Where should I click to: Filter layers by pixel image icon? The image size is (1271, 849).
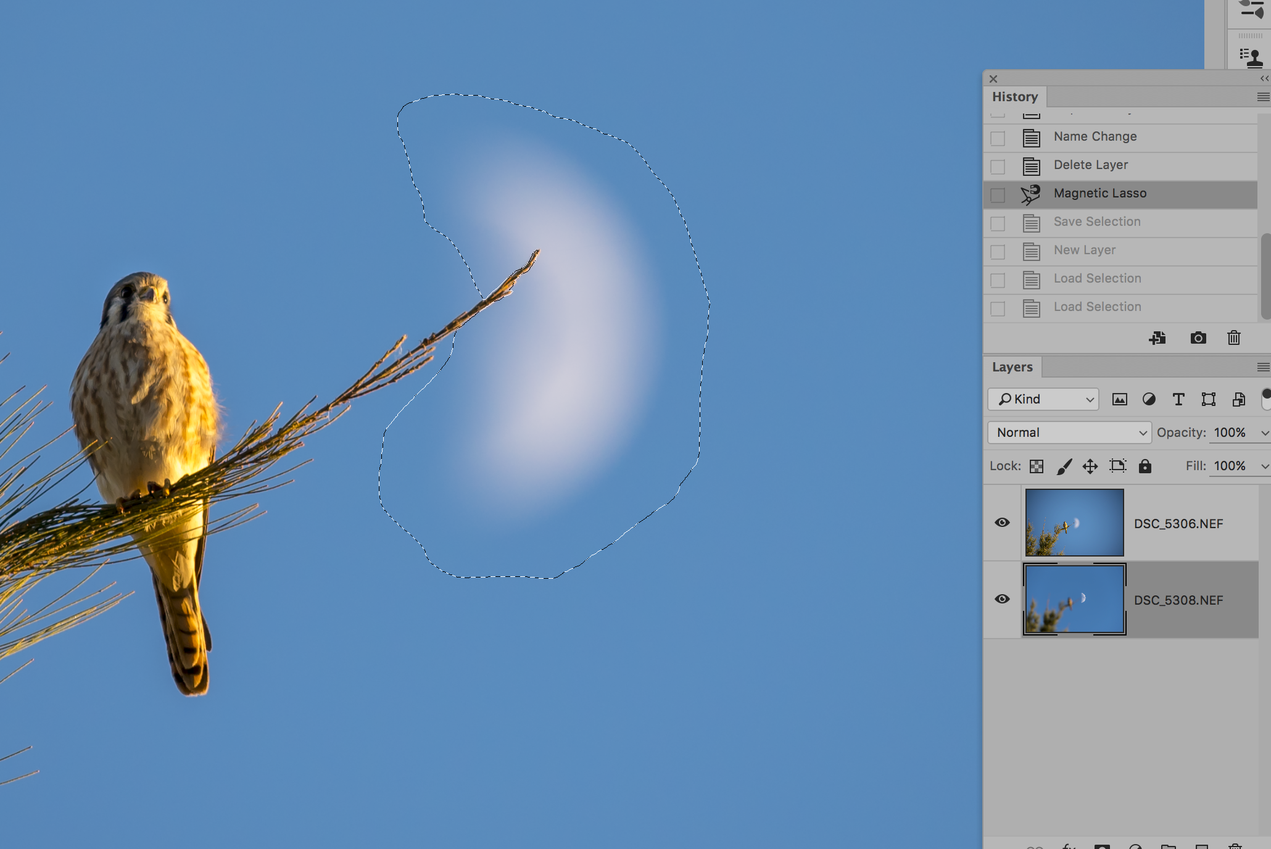coord(1119,399)
